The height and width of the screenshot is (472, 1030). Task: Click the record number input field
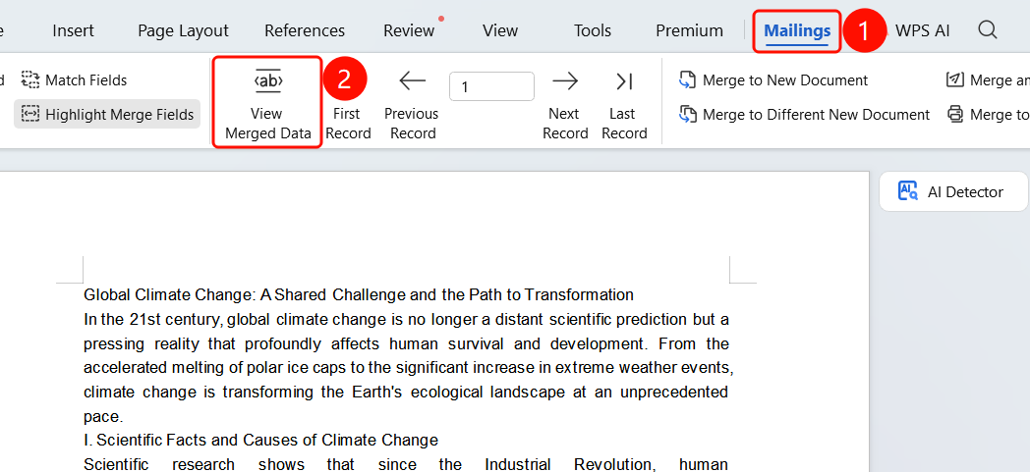(x=491, y=86)
